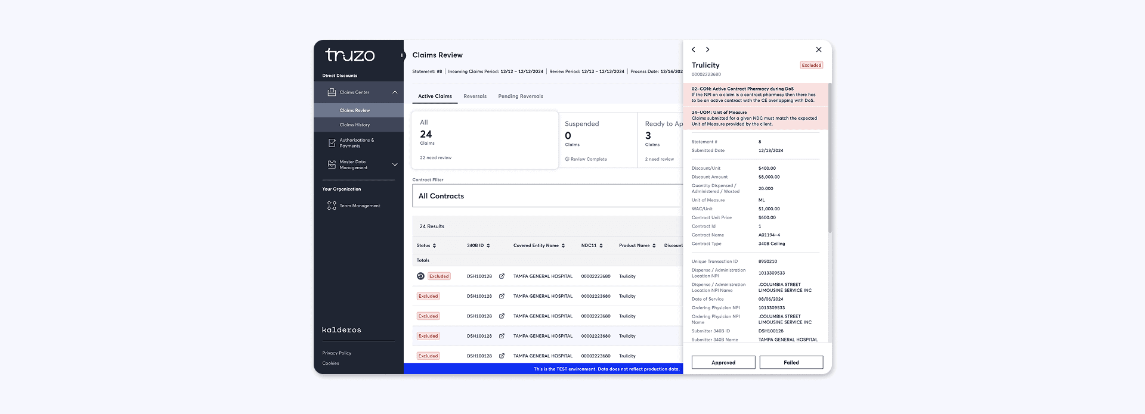The width and height of the screenshot is (1145, 414).
Task: Click the Authorizations & Payments checkbox icon
Action: [x=332, y=143]
